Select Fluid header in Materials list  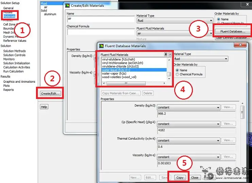[x=44, y=3]
